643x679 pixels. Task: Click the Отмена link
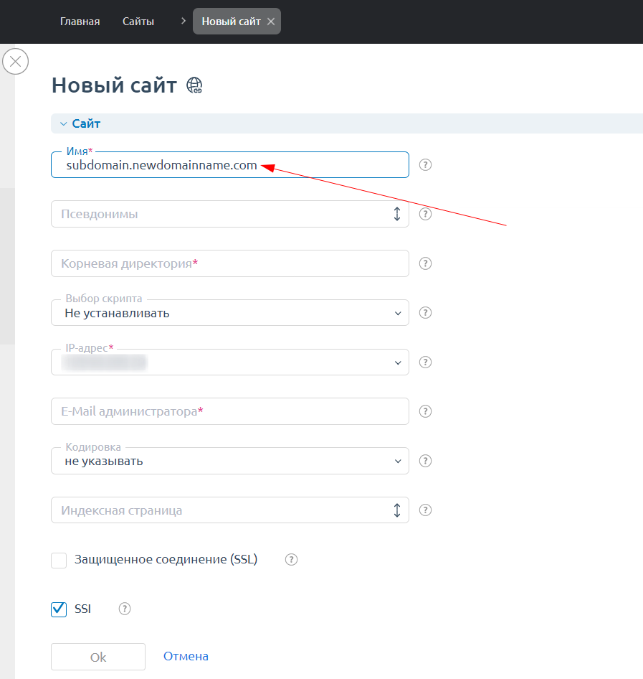click(186, 656)
